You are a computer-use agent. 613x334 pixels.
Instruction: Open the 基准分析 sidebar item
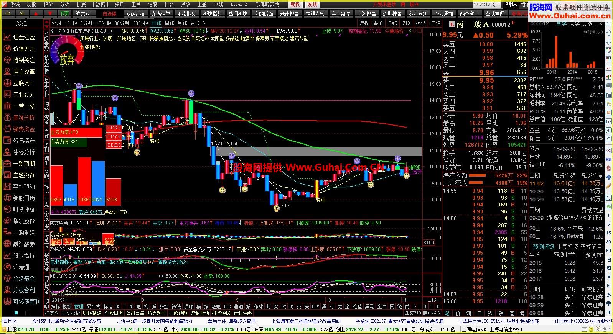20,118
